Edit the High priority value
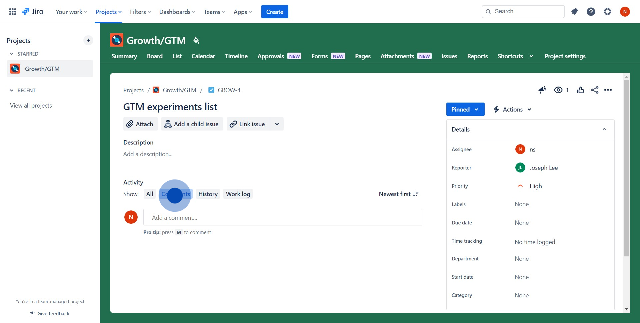The width and height of the screenshot is (640, 323). (x=529, y=186)
